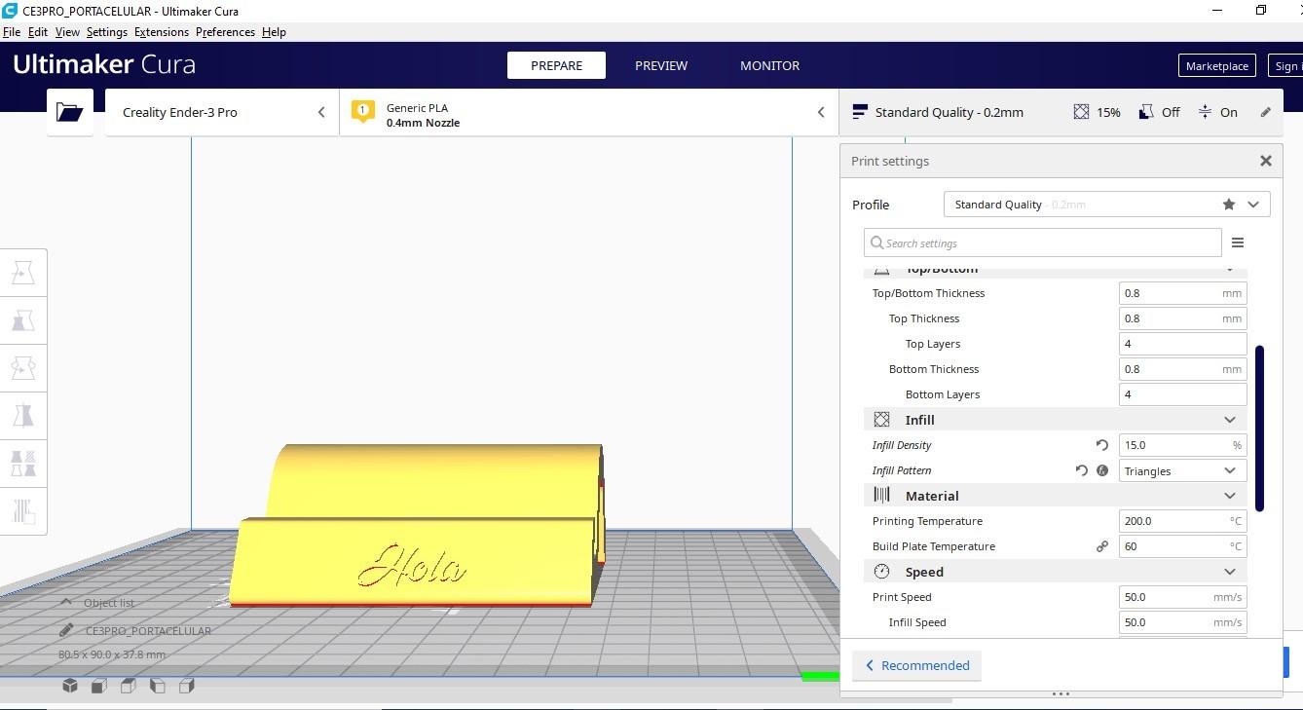Select the Move tool in left toolbar
1303x710 pixels.
(23, 273)
